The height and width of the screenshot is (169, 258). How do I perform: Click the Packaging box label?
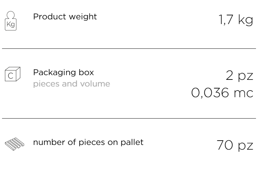[x=63, y=72]
